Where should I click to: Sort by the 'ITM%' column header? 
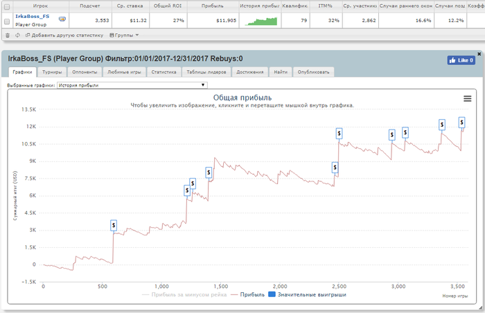click(x=326, y=6)
